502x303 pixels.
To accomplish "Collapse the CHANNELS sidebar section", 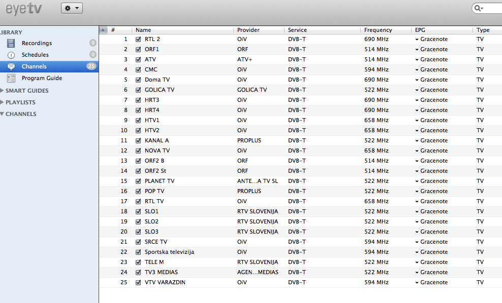I will point(3,114).
